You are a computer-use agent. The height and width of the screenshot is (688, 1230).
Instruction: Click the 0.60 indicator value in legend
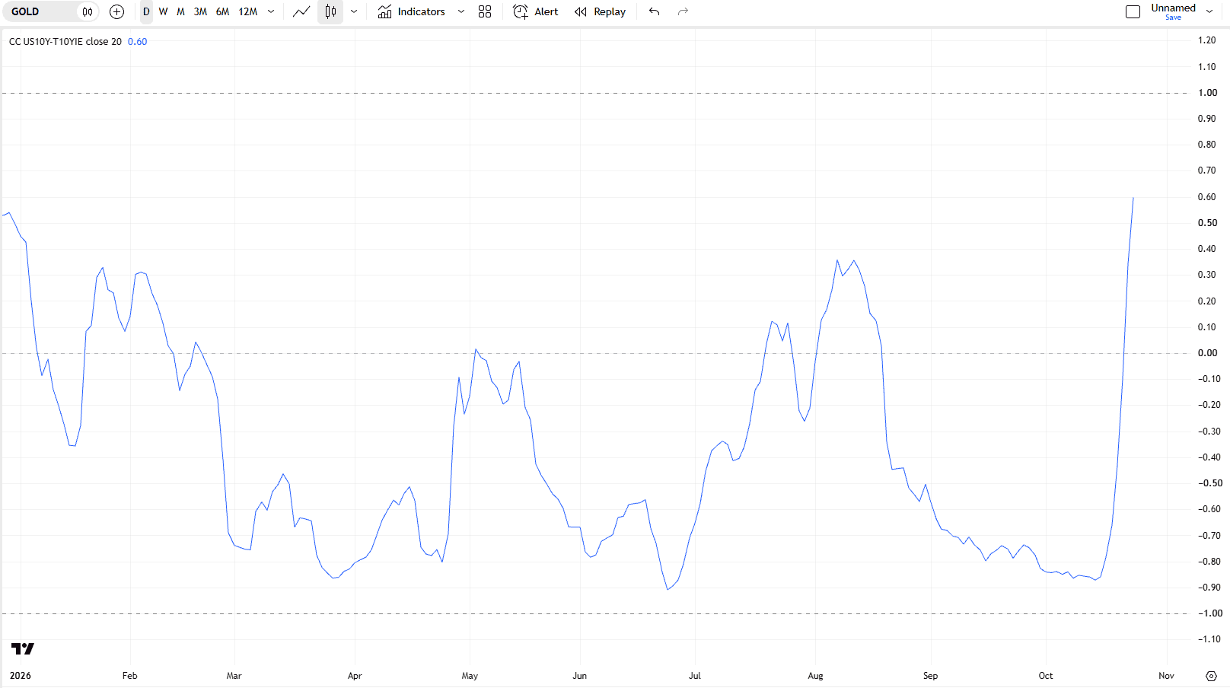138,42
